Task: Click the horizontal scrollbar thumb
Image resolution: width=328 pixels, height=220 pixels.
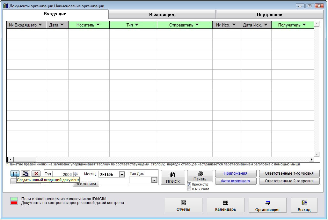Action: pyautogui.click(x=25, y=159)
